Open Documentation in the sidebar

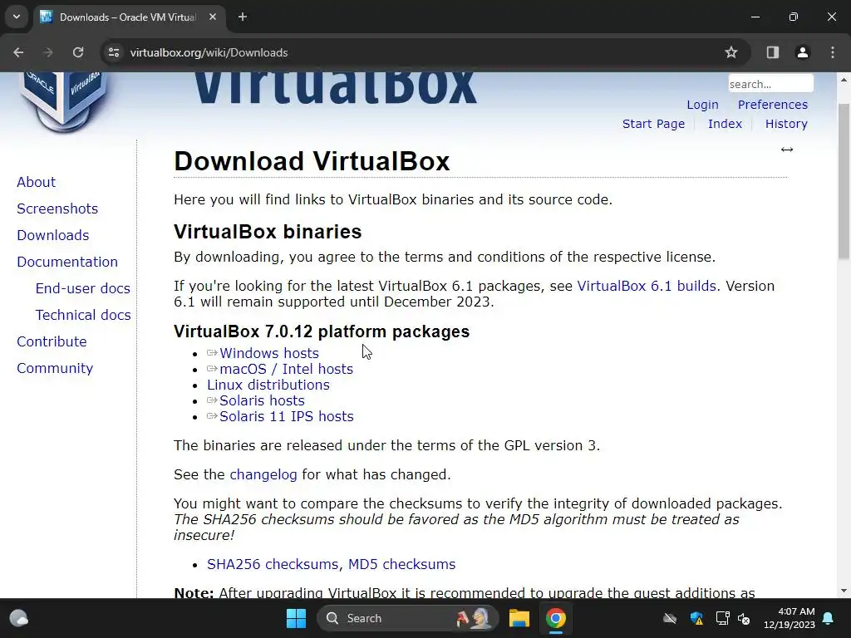click(67, 262)
